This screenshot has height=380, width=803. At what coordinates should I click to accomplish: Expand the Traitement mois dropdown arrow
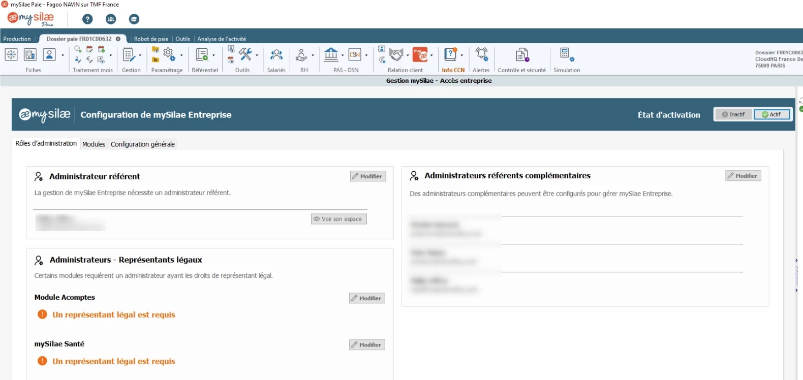[x=111, y=55]
